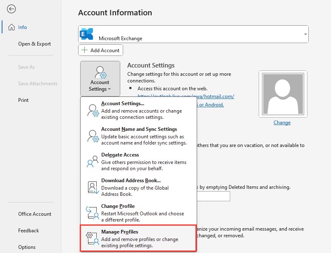This screenshot has width=331, height=253.
Task: Open Options in the sidebar
Action: [27, 247]
